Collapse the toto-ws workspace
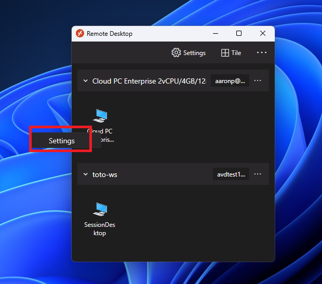The image size is (322, 284). coord(85,174)
